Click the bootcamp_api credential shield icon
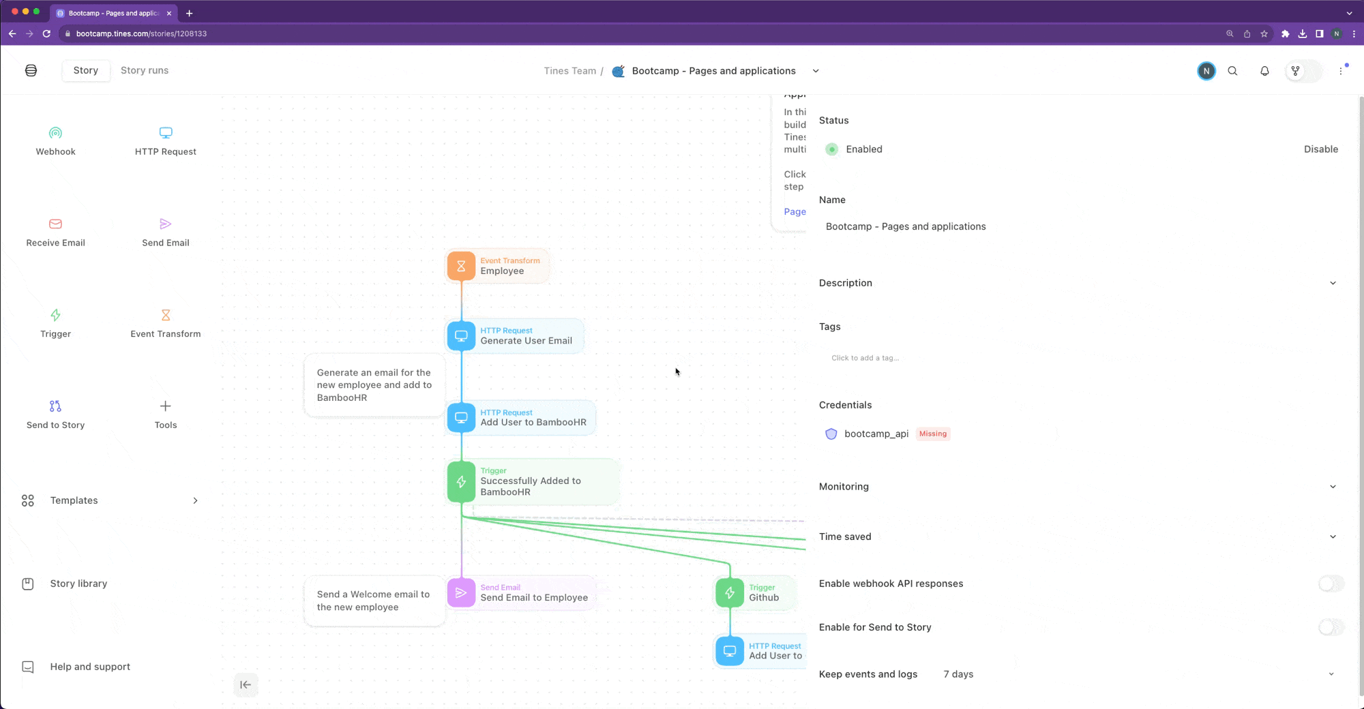This screenshot has width=1364, height=709. [831, 434]
